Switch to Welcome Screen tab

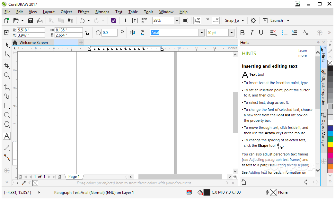[x=33, y=42]
